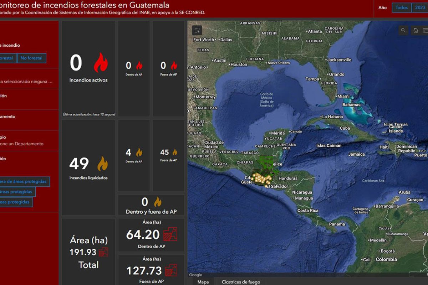Click area icon in 127.73 Fuera de AP card
This screenshot has height=285, width=428.
170,270
